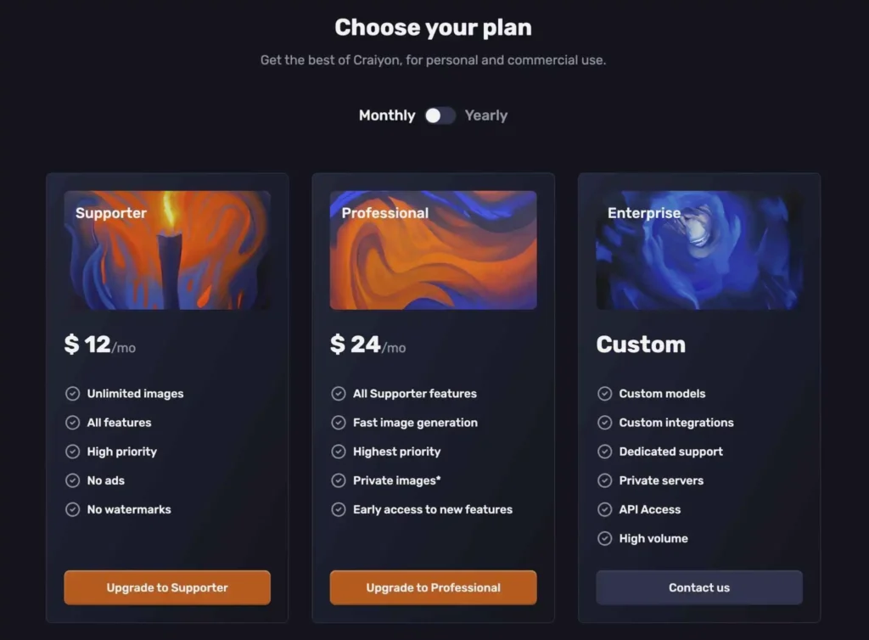Toggle the Monthly/Yearly billing switch
The image size is (869, 640).
(440, 115)
